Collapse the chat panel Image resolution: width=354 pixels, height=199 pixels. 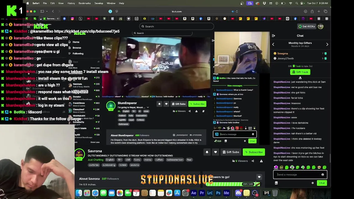point(273,36)
